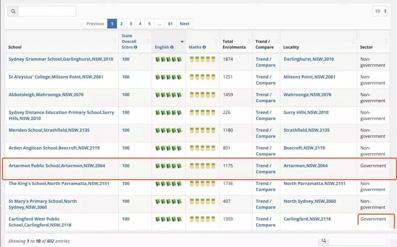Go to page 4 of results
397x247 pixels.
point(140,24)
